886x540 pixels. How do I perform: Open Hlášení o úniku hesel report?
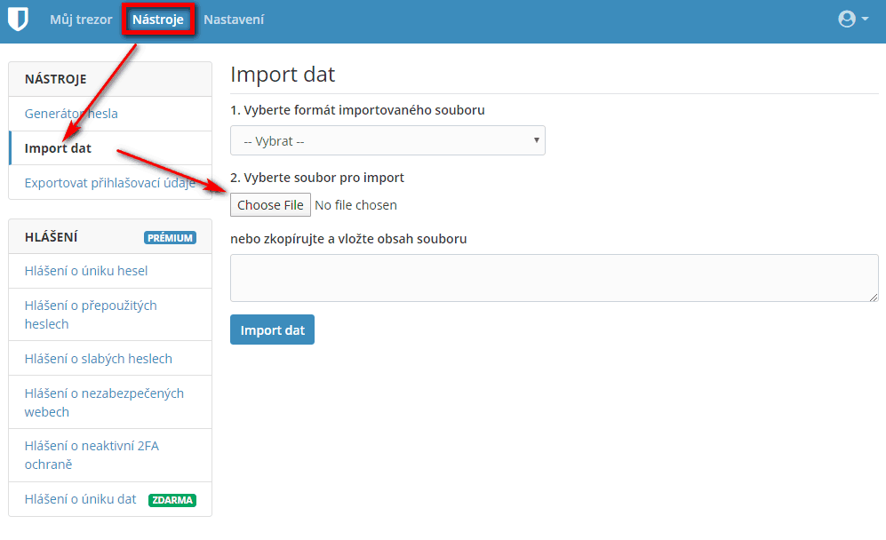pos(86,271)
